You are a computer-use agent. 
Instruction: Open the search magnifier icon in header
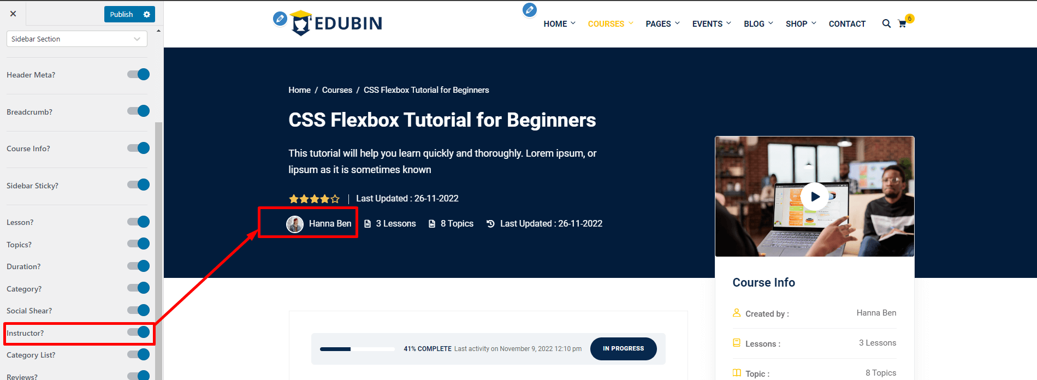coord(886,23)
